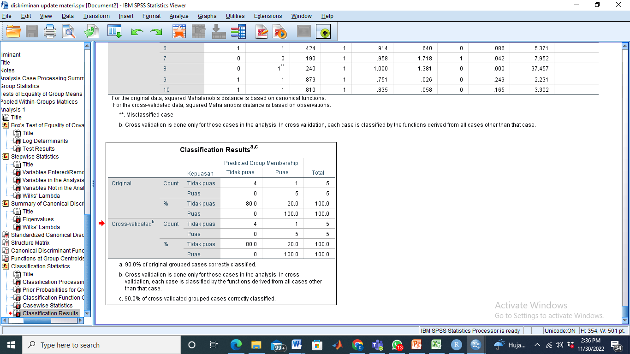
Task: Select Eigenvalues in the outline pane
Action: pyautogui.click(x=38, y=219)
